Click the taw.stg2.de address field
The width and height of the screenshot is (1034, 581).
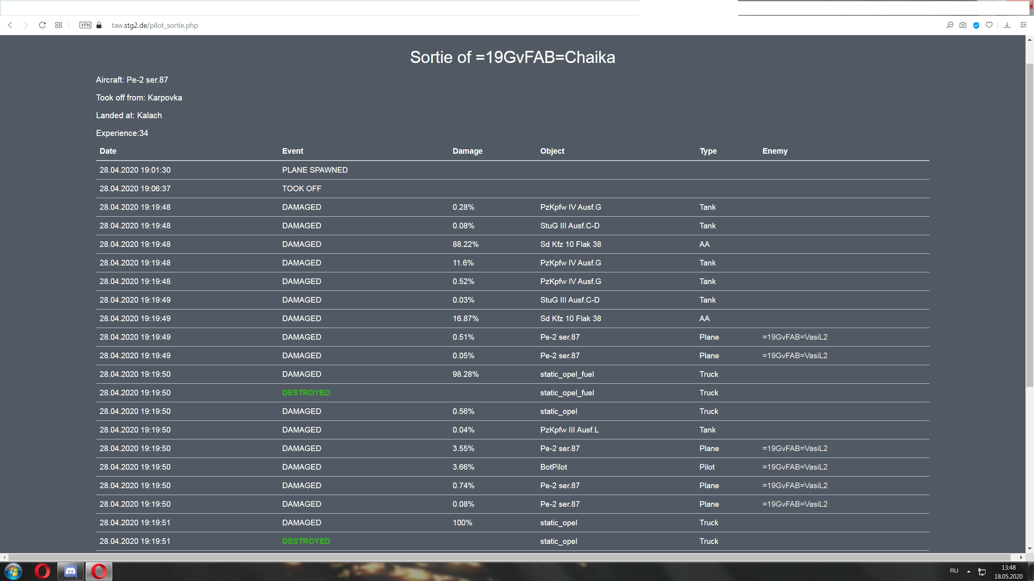pyautogui.click(x=155, y=25)
